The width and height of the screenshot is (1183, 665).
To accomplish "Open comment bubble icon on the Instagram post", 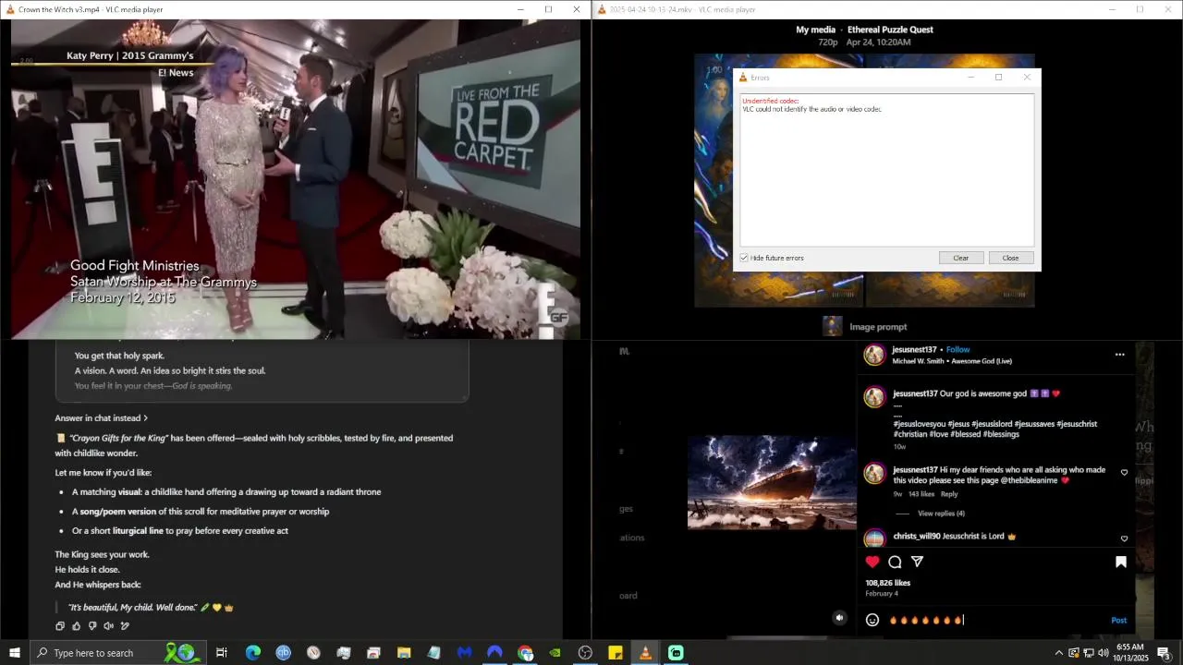I will click(895, 562).
